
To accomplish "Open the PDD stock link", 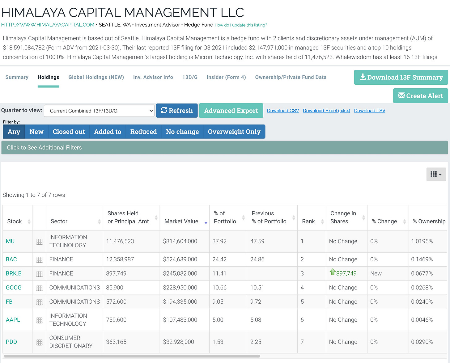I will click(x=11, y=342).
